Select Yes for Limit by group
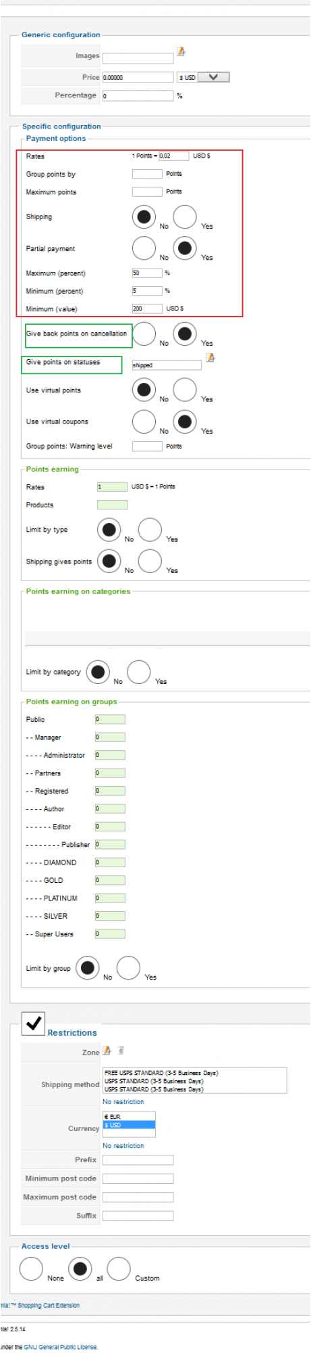The height and width of the screenshot is (1353, 311). 128,968
